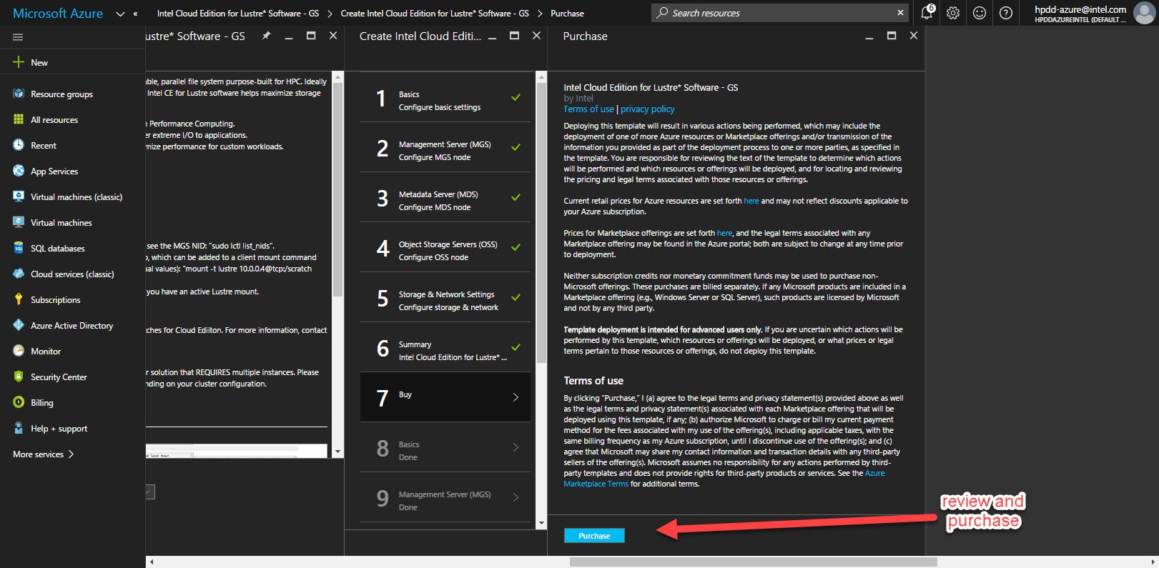Click the Purchase button
Screen dimensions: 1159x568
pos(594,536)
